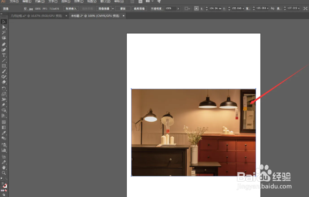Select the Curvature tool
The height and width of the screenshot is (197, 309).
pos(4,50)
